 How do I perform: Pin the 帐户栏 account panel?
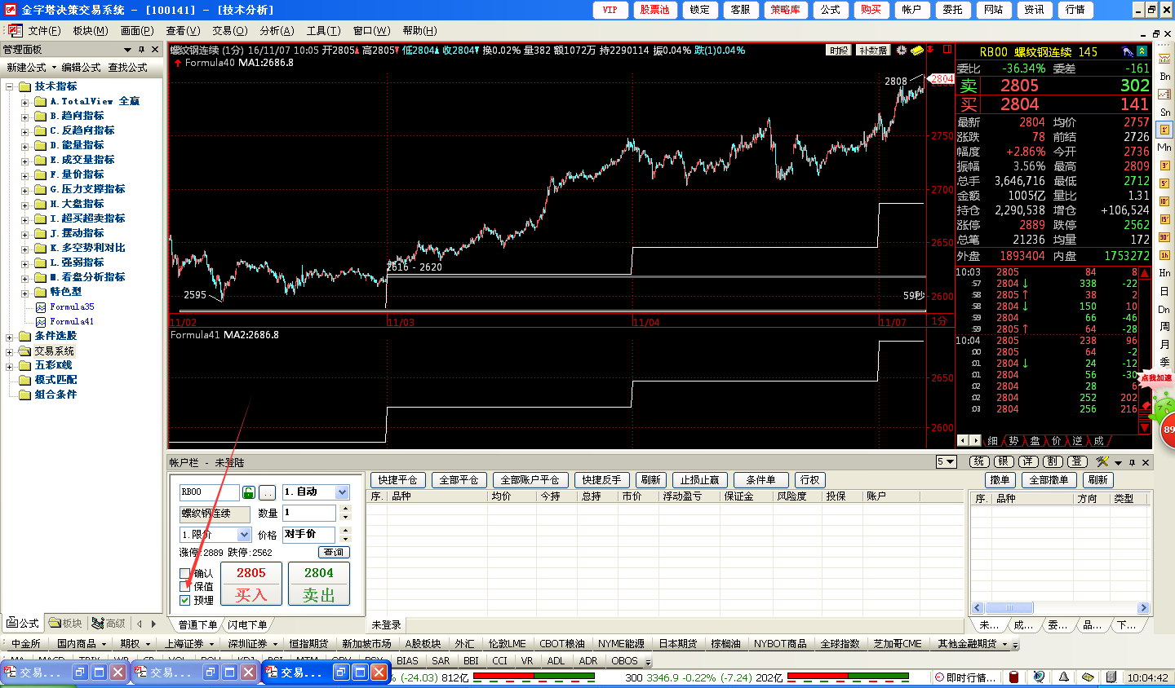click(1132, 462)
